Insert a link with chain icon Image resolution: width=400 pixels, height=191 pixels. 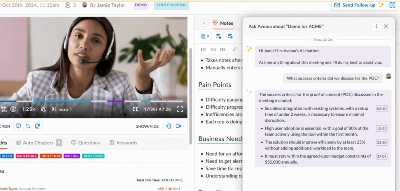click(x=235, y=49)
